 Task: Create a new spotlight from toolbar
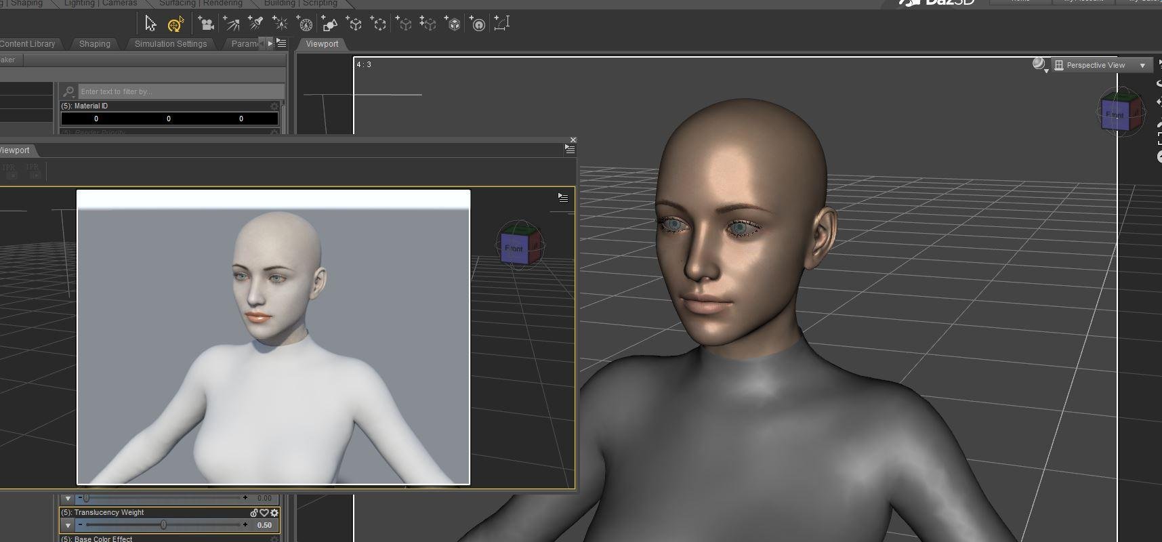255,24
